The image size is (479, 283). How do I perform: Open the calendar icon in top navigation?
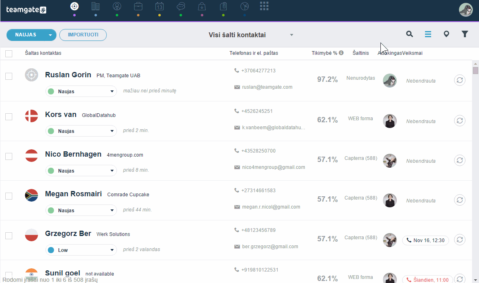tap(160, 7)
